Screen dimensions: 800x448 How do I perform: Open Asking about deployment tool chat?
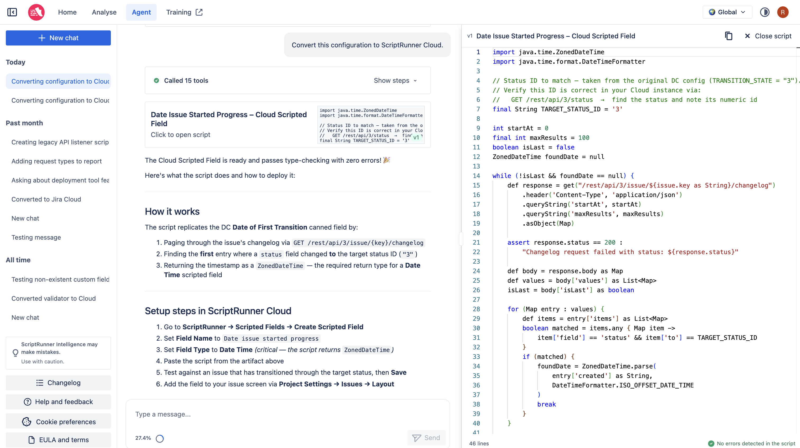(58, 180)
